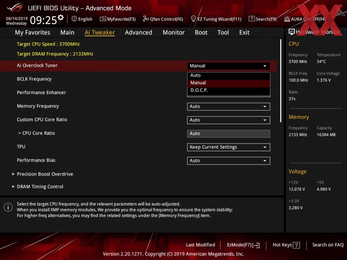Select D.O.C.P. in the dropdown list
The image size is (347, 260).
pos(228,90)
